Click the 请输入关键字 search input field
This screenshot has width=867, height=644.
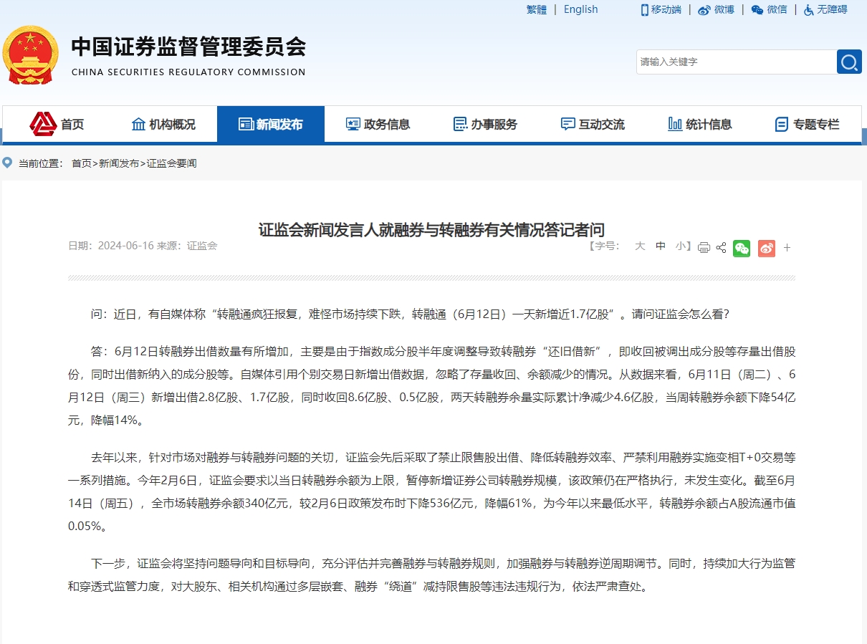tap(737, 62)
